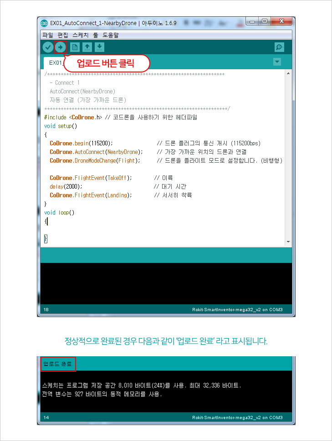Place cursor on the delay(2000) line
This screenshot has width=332, height=441.
tap(66, 187)
